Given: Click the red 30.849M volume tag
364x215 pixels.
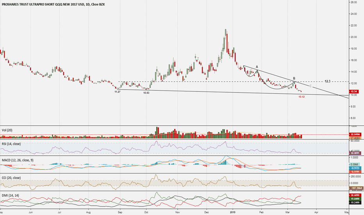Looking at the screenshot, I should click(355, 134).
